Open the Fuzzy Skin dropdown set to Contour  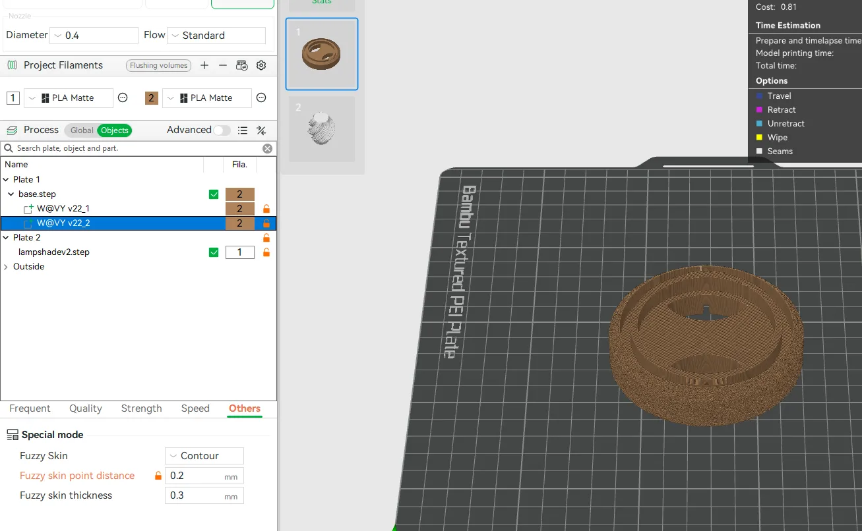pyautogui.click(x=204, y=456)
